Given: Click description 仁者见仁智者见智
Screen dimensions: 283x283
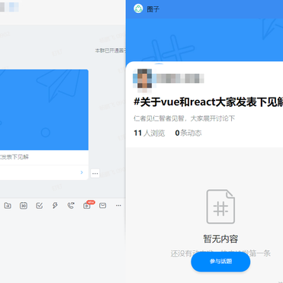Looking at the screenshot, I should point(185,118).
